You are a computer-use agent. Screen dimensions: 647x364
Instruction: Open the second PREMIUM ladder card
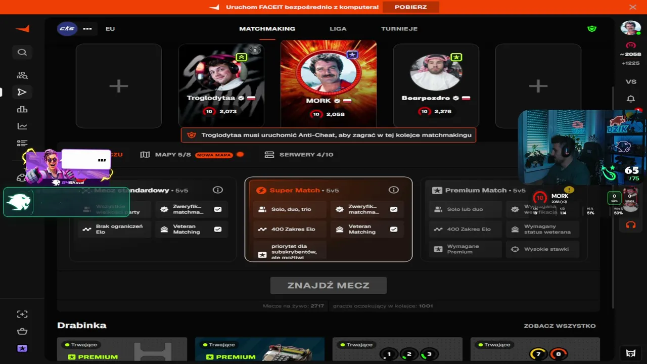click(260, 349)
